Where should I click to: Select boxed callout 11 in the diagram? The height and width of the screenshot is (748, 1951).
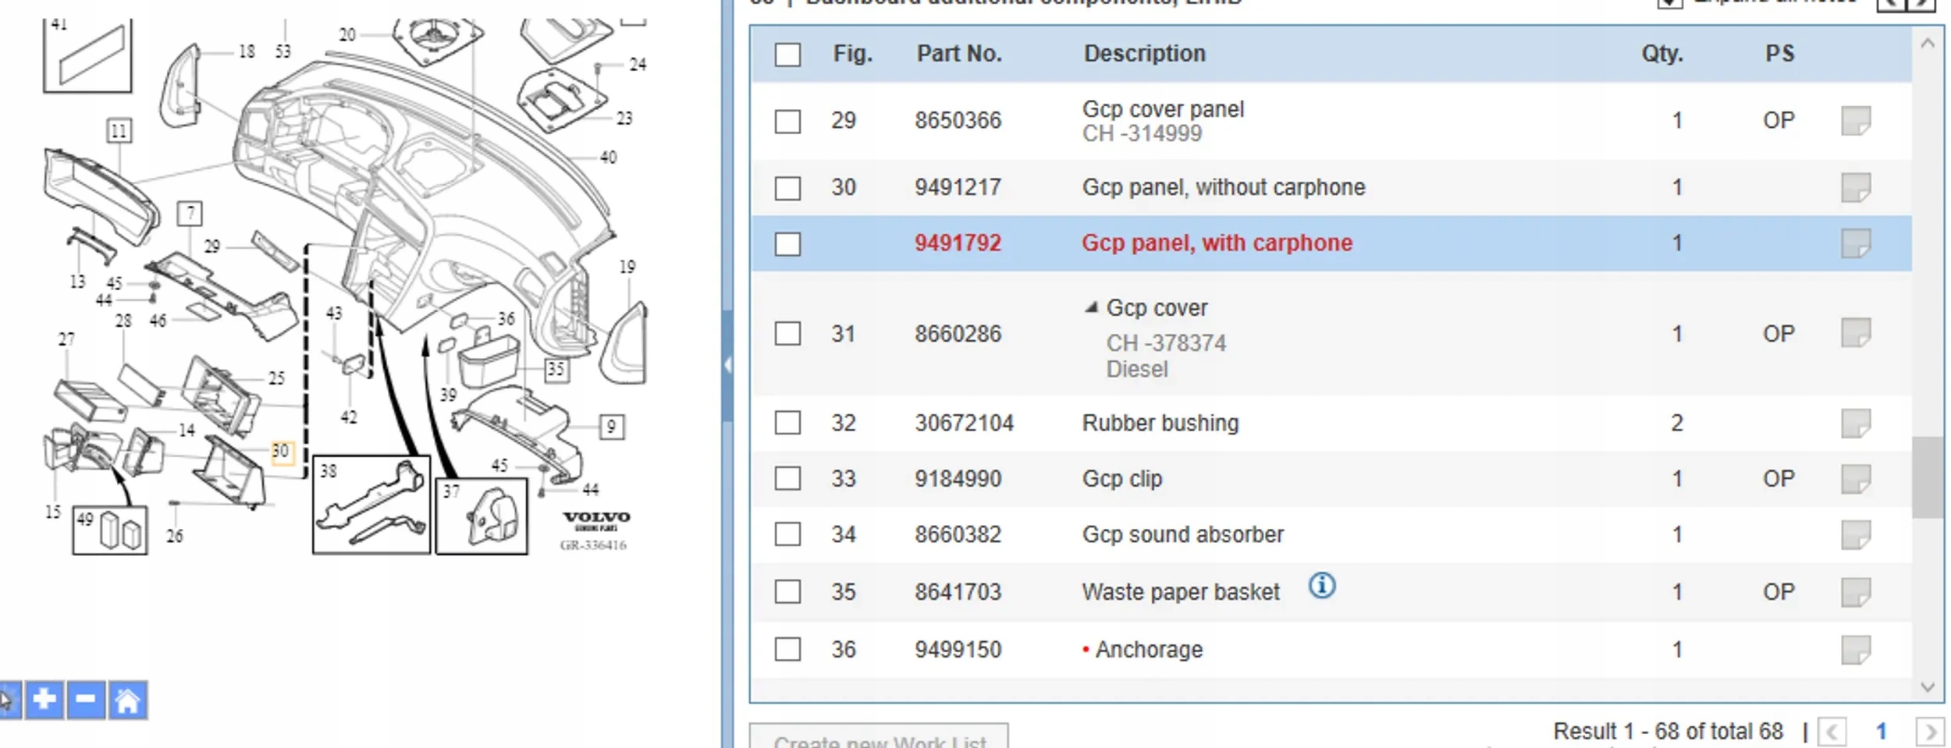coord(119,131)
